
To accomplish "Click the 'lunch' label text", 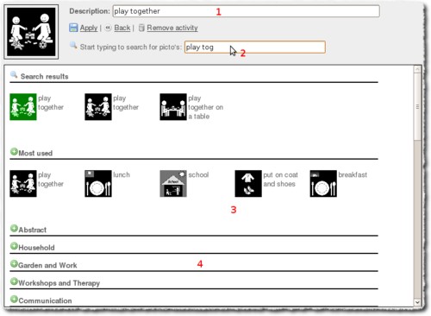I will [x=122, y=175].
